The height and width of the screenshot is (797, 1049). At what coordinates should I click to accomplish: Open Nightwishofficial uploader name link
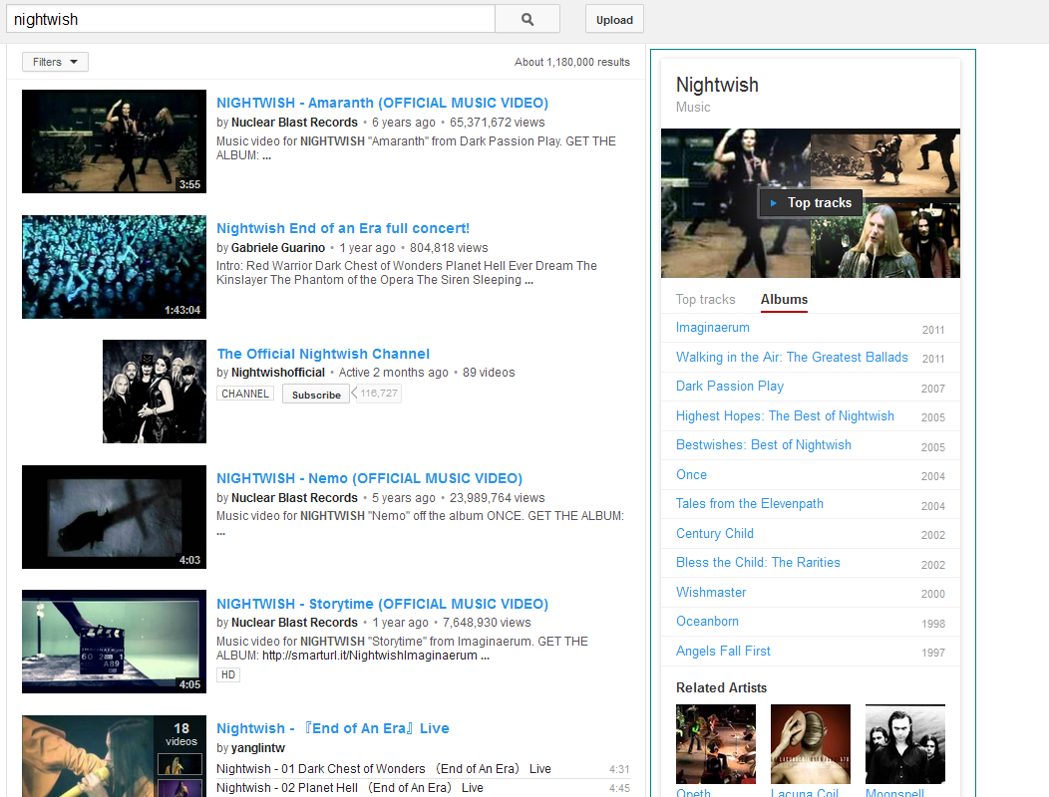277,373
